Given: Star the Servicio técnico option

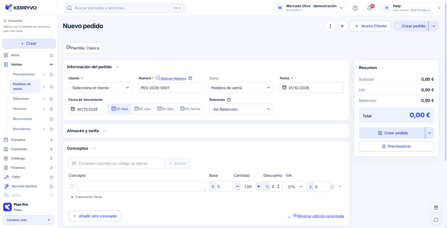Looking at the screenshot, I should (51, 186).
